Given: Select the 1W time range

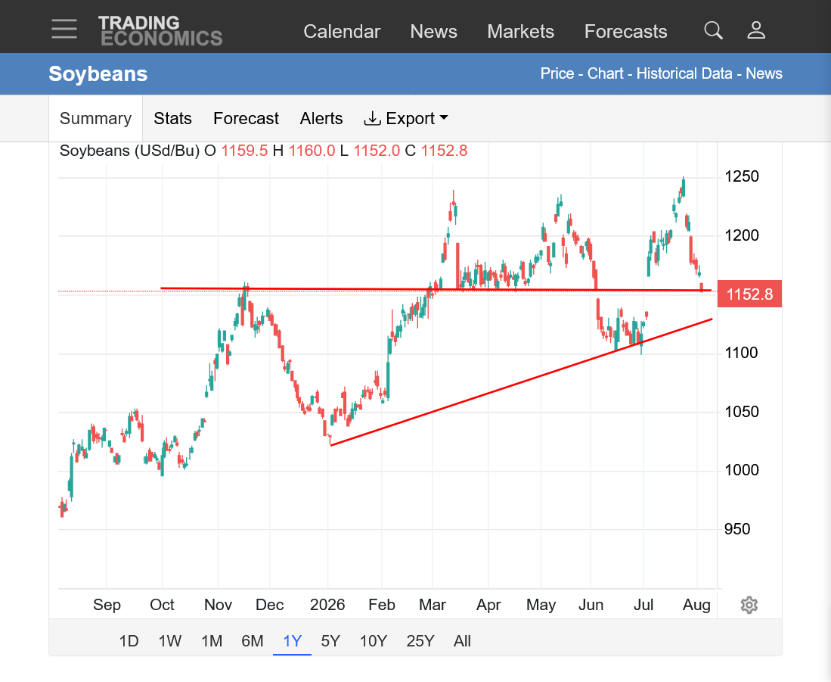Looking at the screenshot, I should click(169, 641).
